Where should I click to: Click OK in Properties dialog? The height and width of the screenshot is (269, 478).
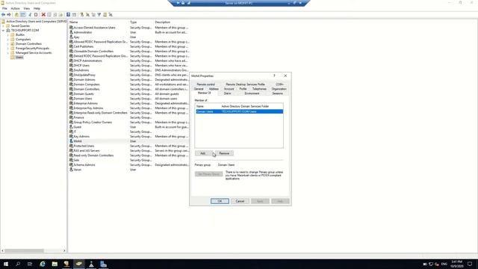220,201
